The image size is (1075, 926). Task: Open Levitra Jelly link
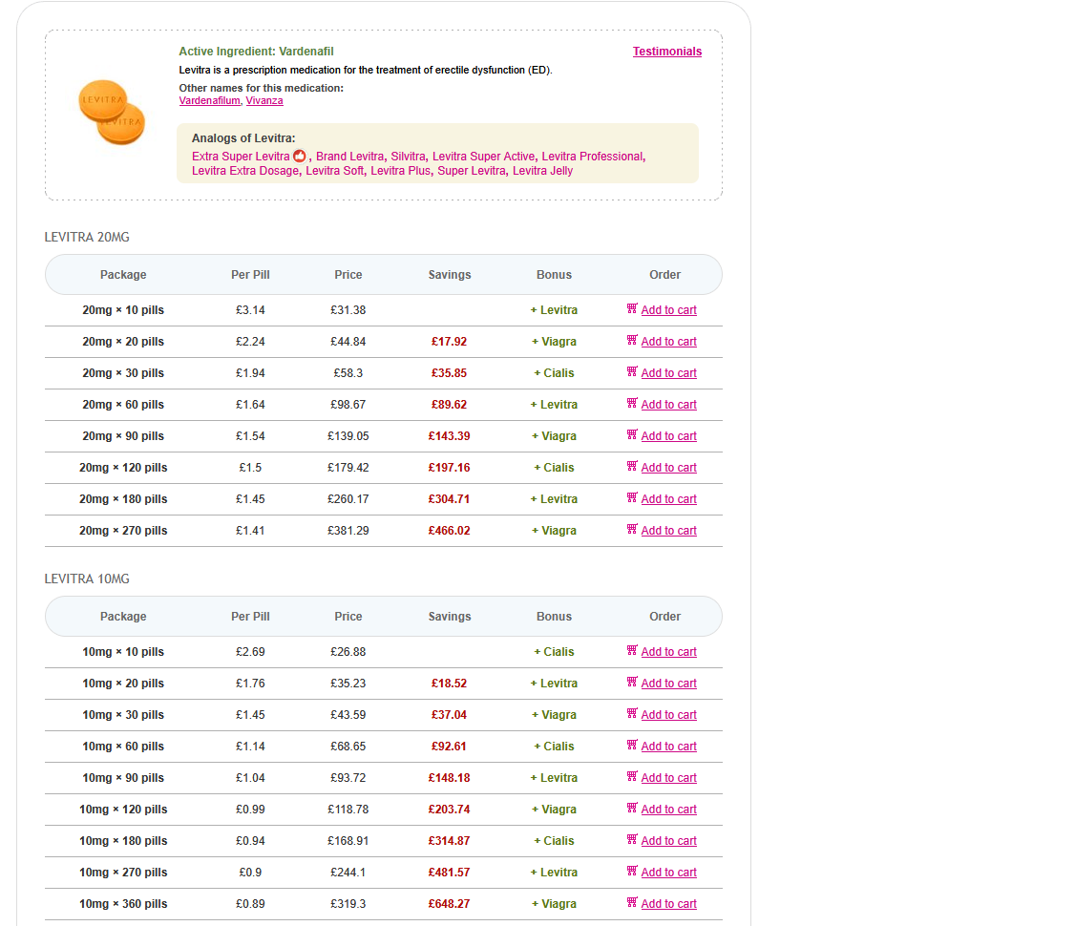(542, 171)
